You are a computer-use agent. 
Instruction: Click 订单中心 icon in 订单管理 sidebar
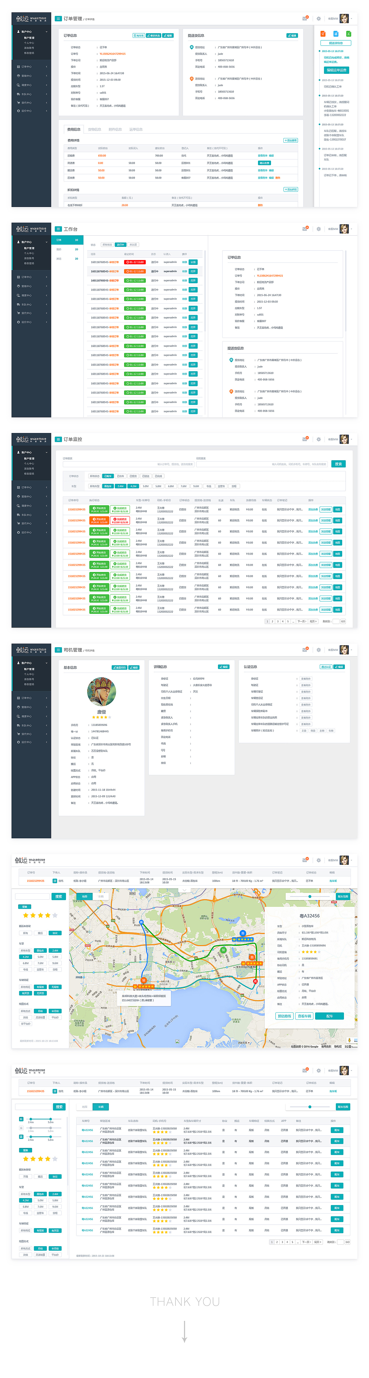coord(18,67)
